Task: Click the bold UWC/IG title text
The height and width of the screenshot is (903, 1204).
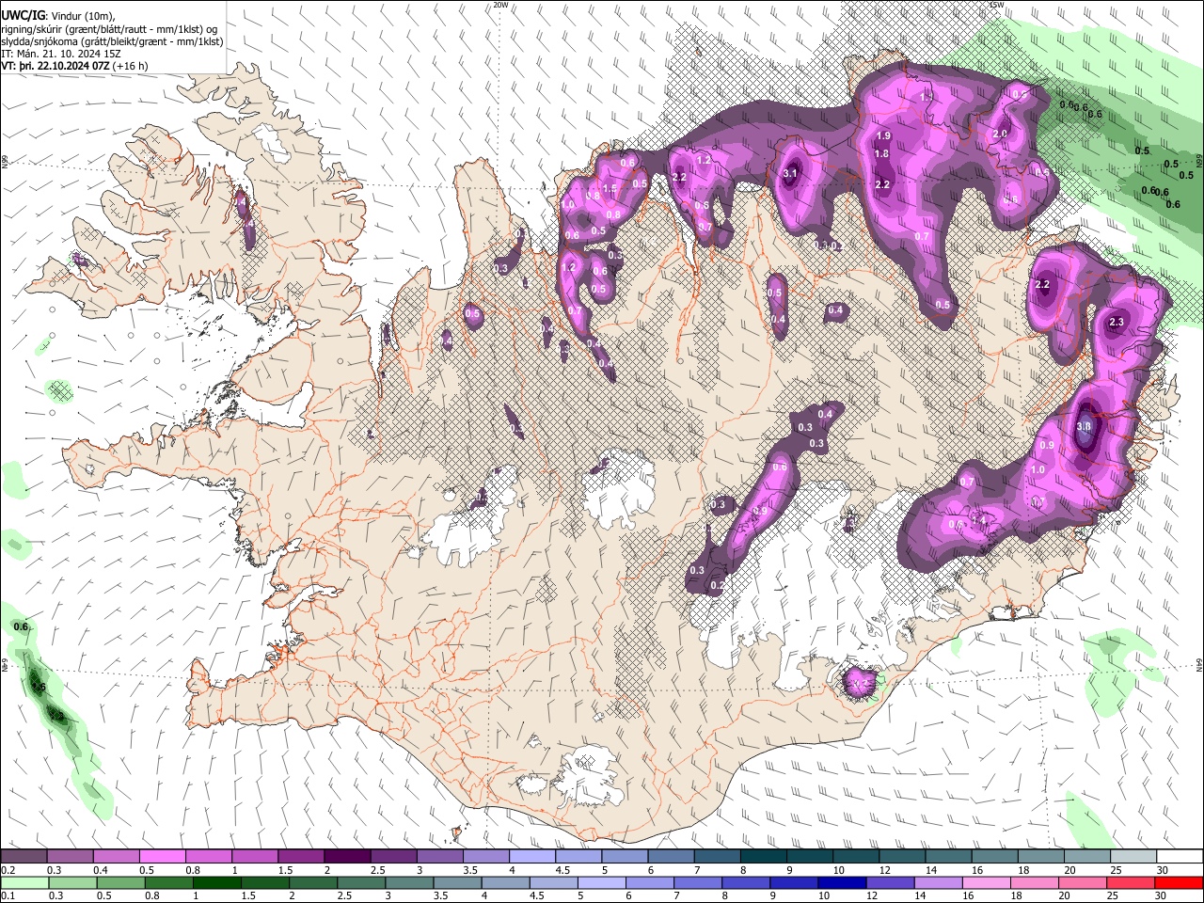Action: tap(24, 16)
